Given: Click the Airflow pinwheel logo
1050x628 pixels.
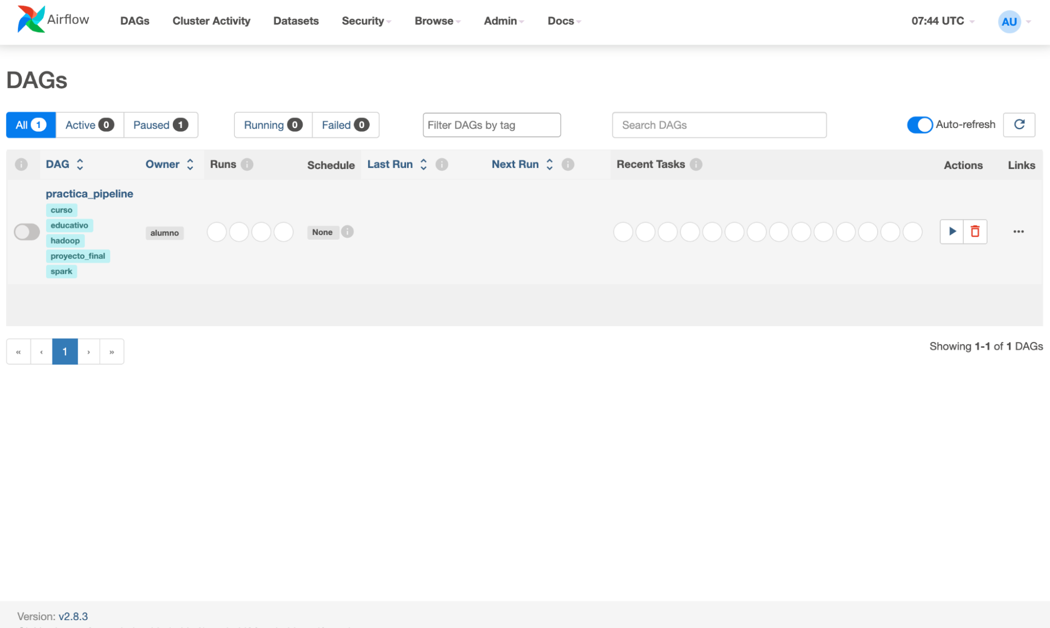Looking at the screenshot, I should [x=31, y=19].
